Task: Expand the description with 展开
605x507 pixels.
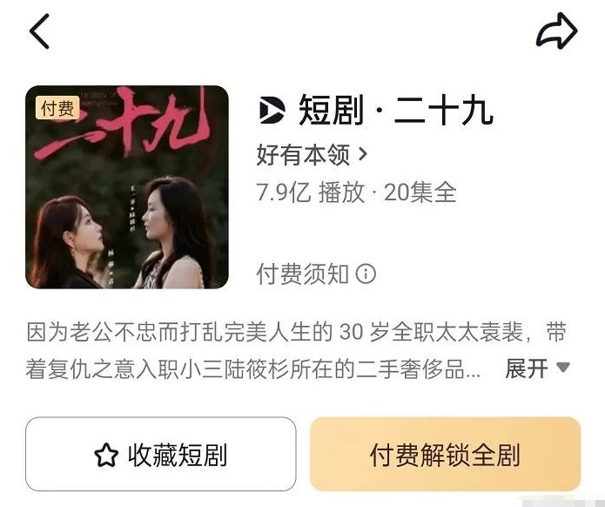Action: (x=527, y=368)
